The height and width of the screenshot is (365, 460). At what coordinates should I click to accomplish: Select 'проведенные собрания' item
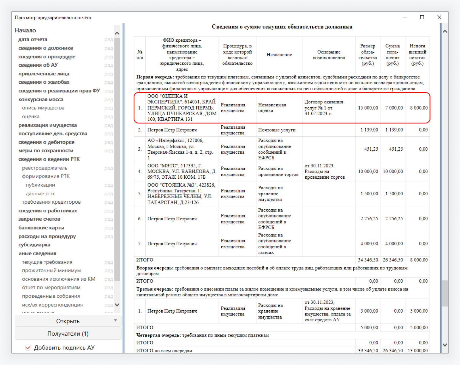[x=51, y=296]
